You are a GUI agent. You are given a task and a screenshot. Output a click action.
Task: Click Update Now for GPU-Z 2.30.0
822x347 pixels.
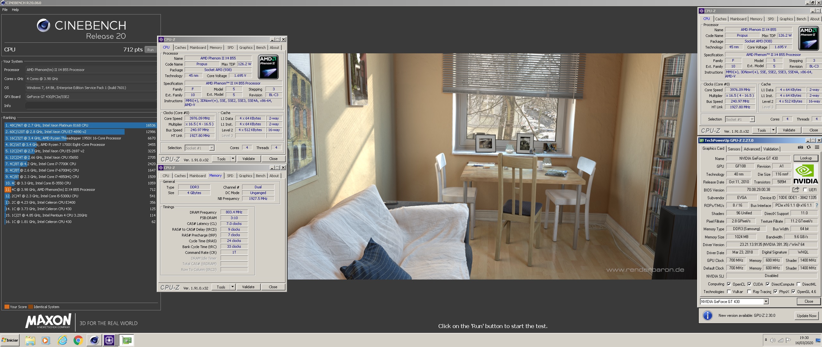click(x=806, y=316)
